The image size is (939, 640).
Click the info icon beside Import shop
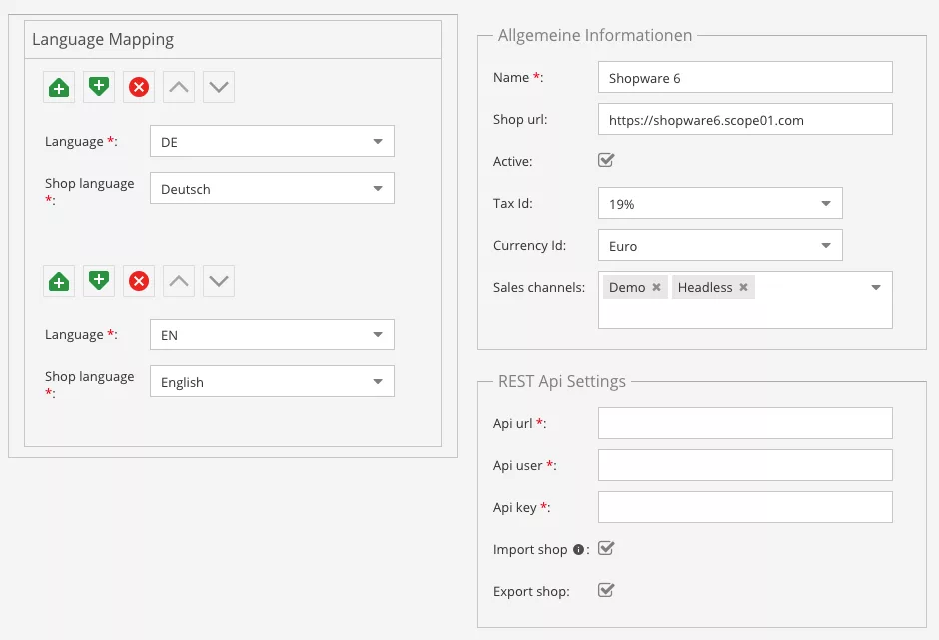578,550
